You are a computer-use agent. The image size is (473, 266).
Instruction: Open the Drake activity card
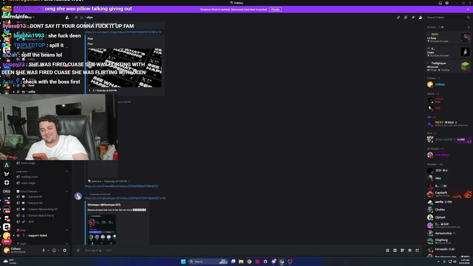pyautogui.click(x=449, y=52)
